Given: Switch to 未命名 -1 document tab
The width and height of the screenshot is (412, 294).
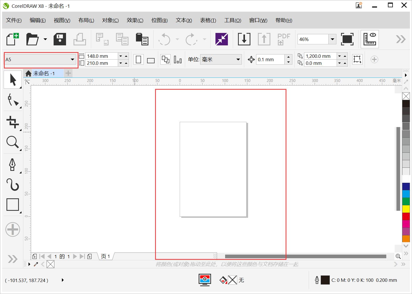Looking at the screenshot, I should click(44, 73).
